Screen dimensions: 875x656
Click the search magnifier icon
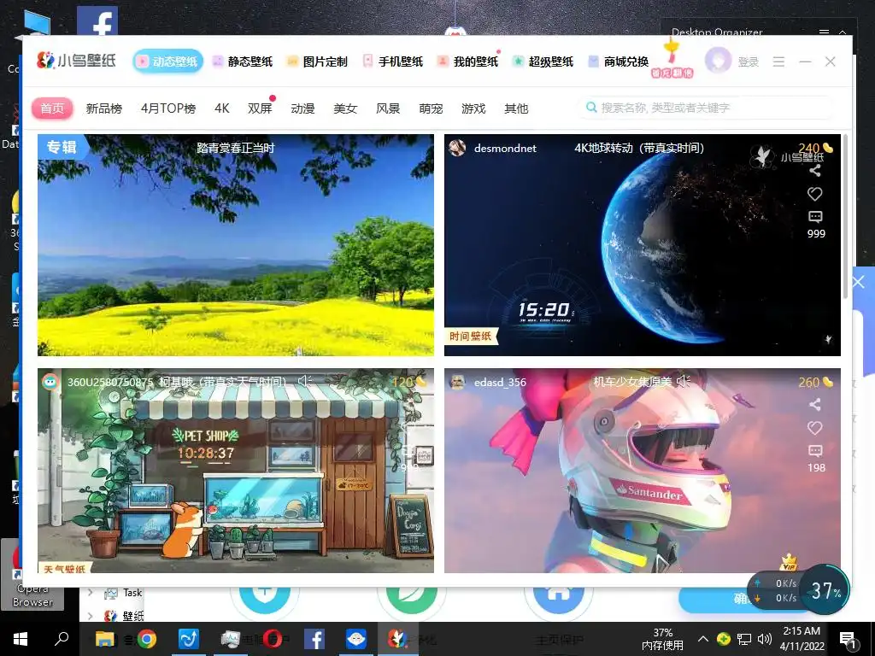click(591, 107)
